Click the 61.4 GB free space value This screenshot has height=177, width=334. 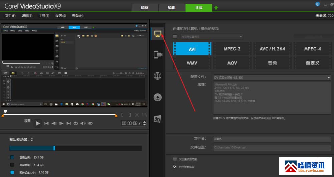pyautogui.click(x=38, y=165)
